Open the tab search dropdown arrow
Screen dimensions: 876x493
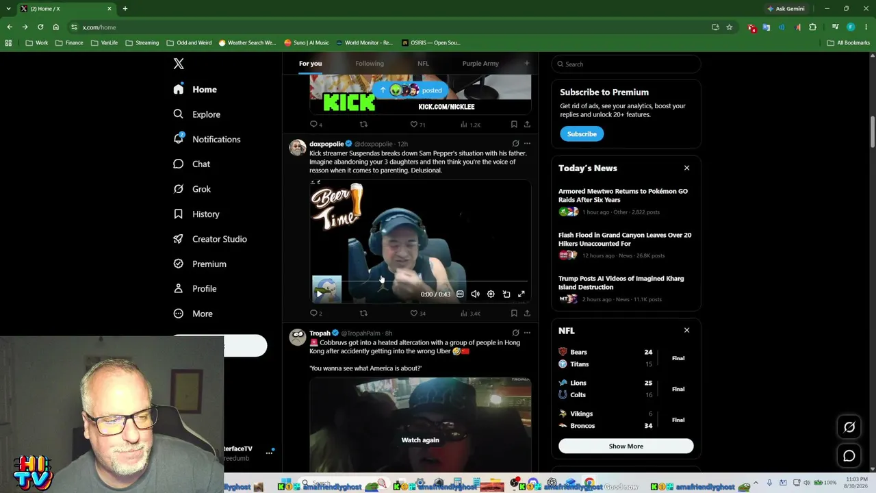click(x=8, y=9)
